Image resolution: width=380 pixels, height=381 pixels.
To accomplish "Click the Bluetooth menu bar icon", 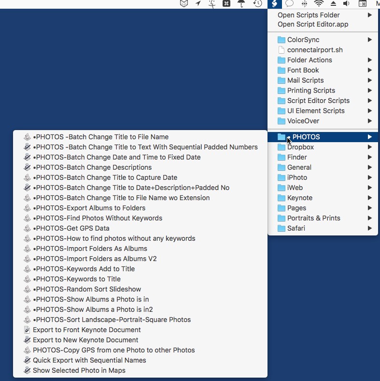I will click(304, 3).
